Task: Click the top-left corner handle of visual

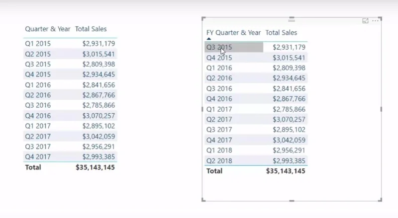Action: tap(203, 18)
